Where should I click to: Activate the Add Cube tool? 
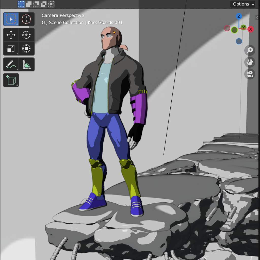[x=11, y=80]
